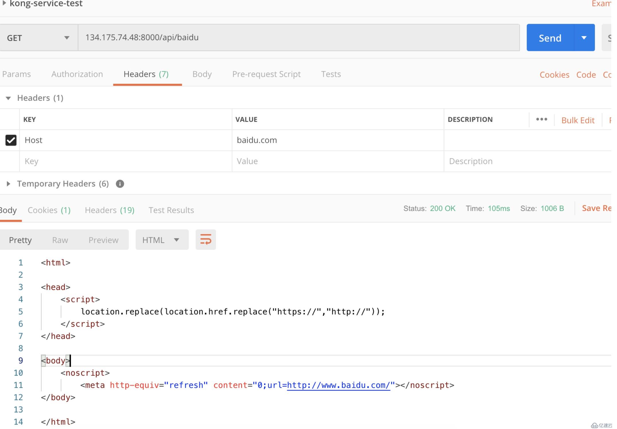The width and height of the screenshot is (617, 429).
Task: Select the GET method dropdown
Action: [38, 38]
